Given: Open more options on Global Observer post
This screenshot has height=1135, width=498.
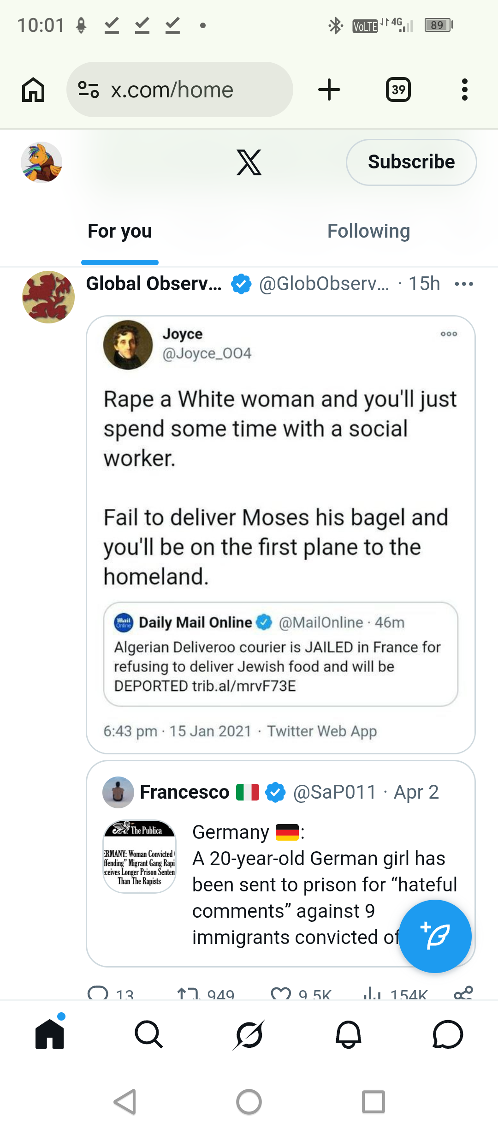Looking at the screenshot, I should [464, 284].
